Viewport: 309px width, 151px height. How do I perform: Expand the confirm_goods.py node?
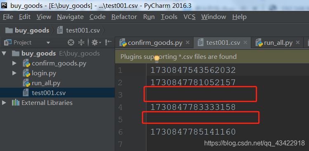click(14, 63)
